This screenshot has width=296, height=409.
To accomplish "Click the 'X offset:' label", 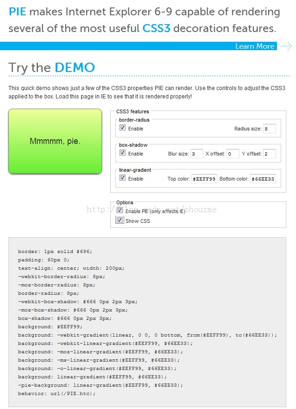I will (x=215, y=154).
